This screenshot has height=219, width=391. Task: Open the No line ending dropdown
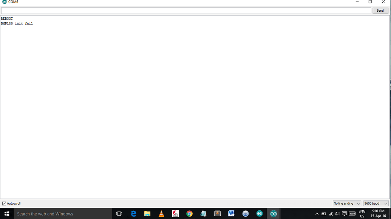(x=346, y=203)
